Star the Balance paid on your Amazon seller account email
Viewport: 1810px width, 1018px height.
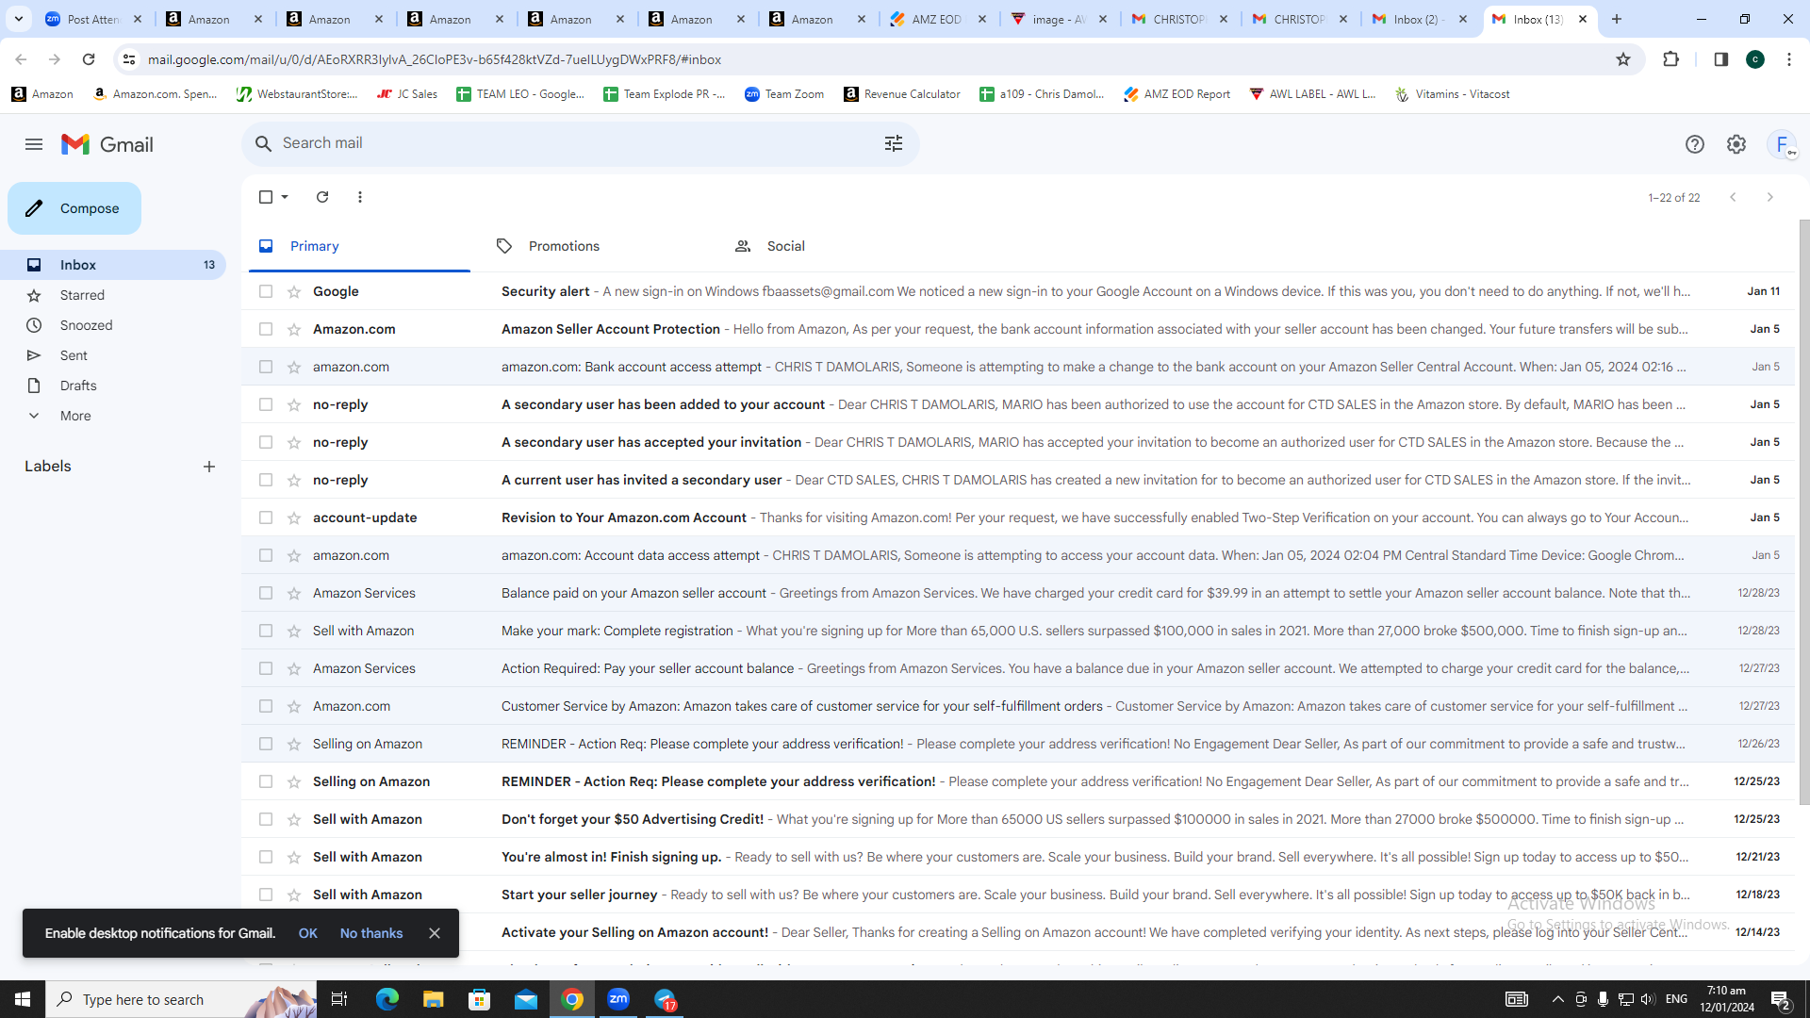click(293, 593)
